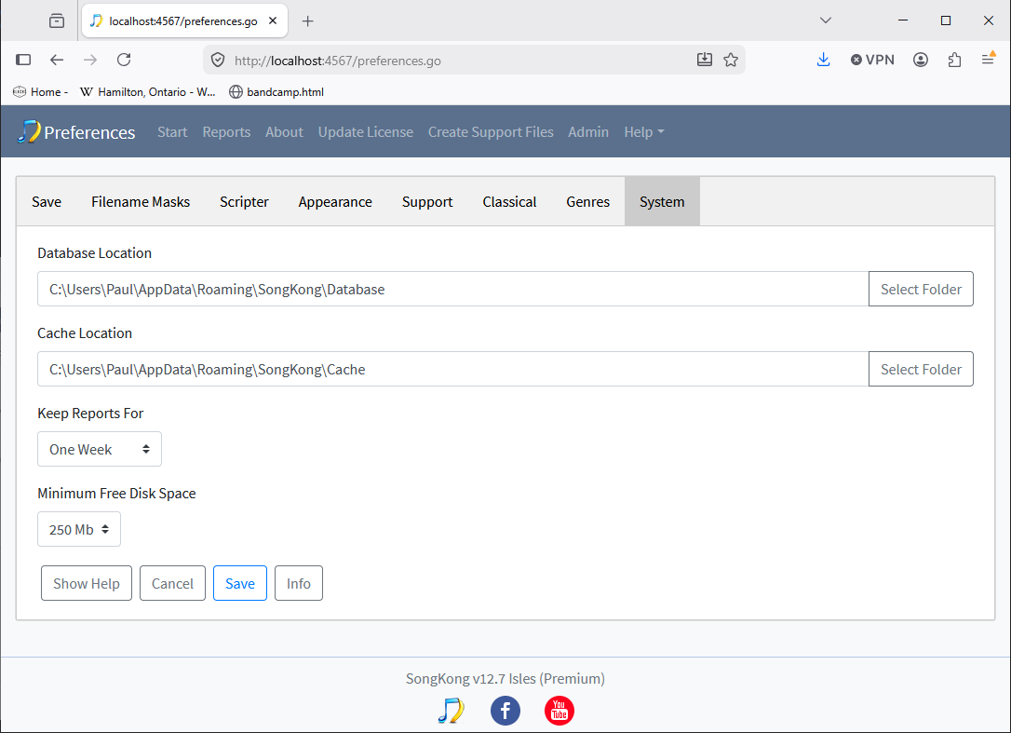The height and width of the screenshot is (733, 1011).
Task: Click the SongKong v12.7 Isles footer text
Action: pos(505,679)
